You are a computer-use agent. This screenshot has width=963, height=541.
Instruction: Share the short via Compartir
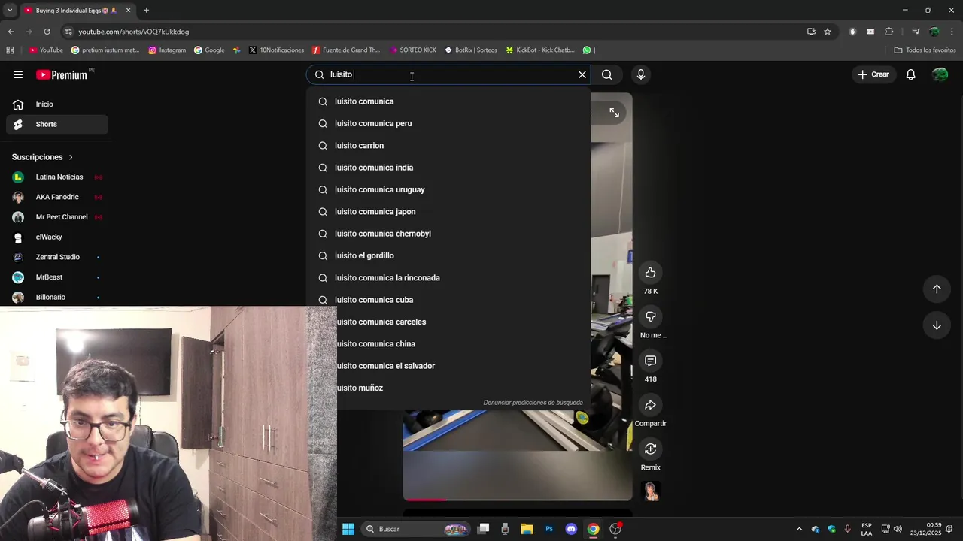[650, 405]
